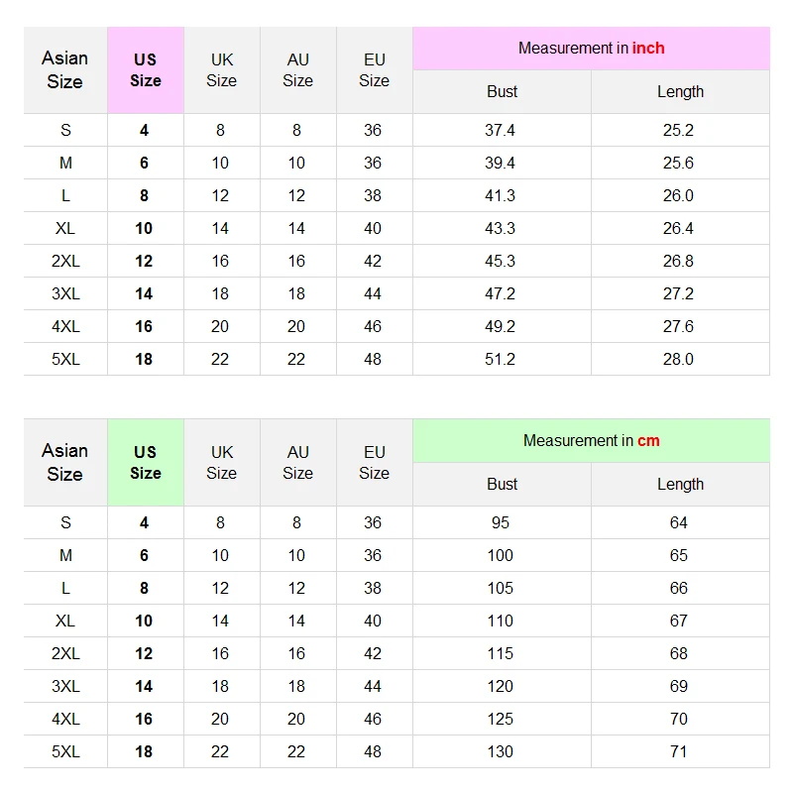Click AU Size header in the cm table

click(x=297, y=462)
